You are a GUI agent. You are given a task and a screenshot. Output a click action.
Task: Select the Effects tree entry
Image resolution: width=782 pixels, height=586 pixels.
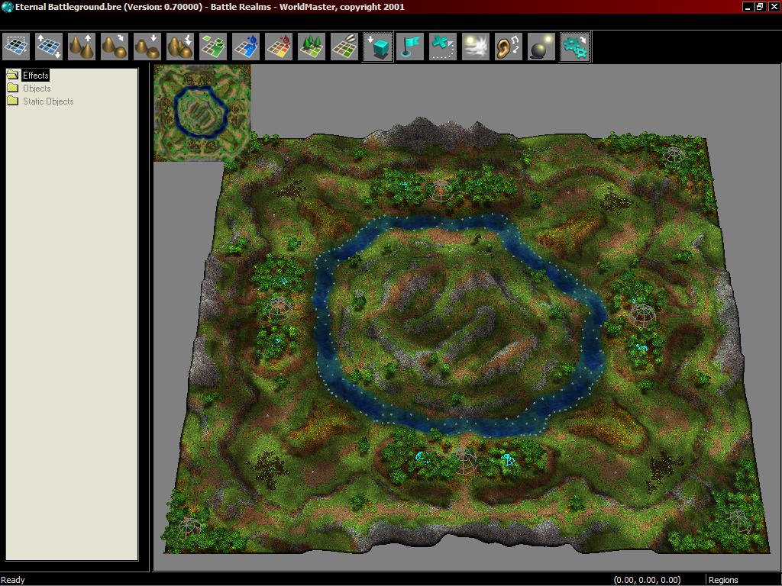[x=34, y=75]
